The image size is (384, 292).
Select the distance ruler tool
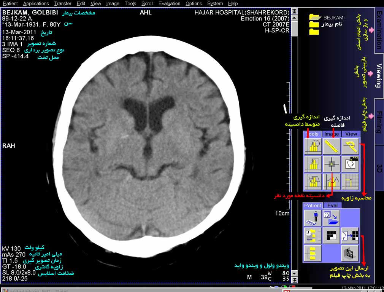point(332,146)
